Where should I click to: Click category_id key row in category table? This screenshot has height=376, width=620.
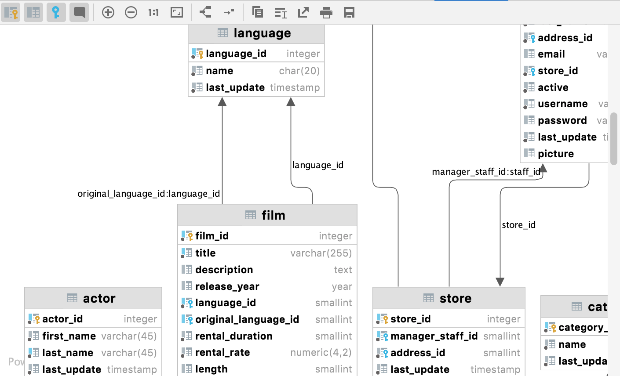pos(574,327)
